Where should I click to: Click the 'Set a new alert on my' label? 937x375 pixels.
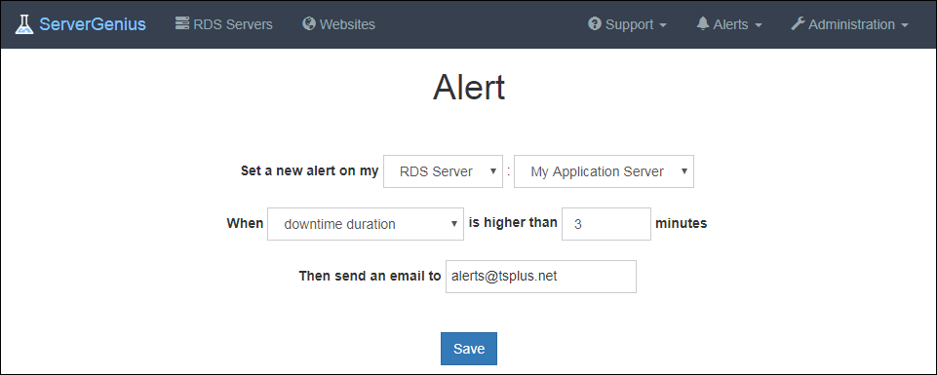pyautogui.click(x=309, y=170)
